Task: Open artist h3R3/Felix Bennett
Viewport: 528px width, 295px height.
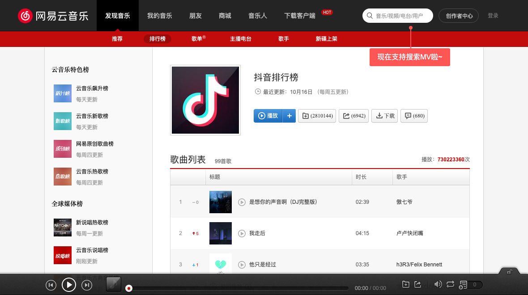Action: click(419, 265)
